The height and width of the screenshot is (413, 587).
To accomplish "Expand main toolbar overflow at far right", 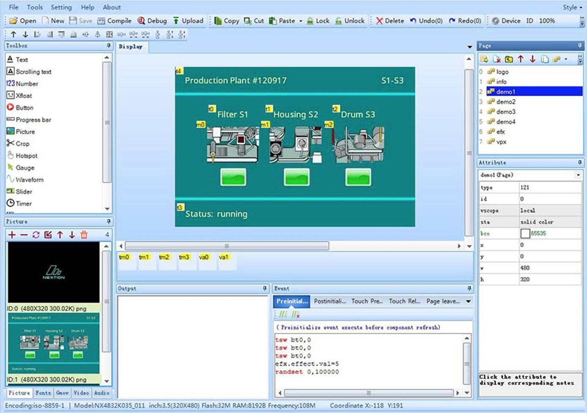I will point(582,21).
